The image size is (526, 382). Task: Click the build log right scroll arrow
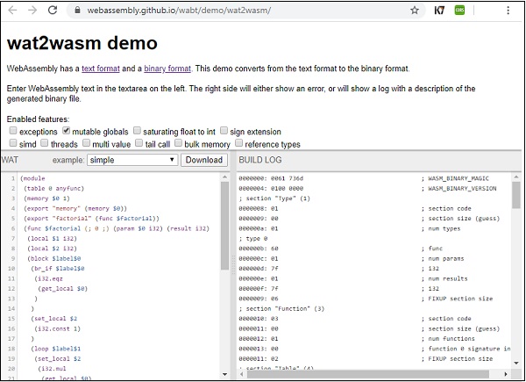click(506, 374)
